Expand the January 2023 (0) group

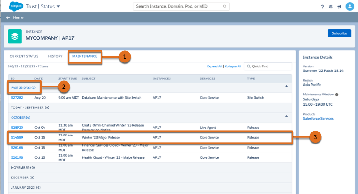pyautogui.click(x=26, y=188)
